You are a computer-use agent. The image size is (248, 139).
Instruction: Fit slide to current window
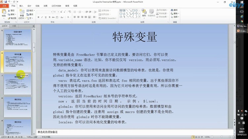tap(234, 137)
